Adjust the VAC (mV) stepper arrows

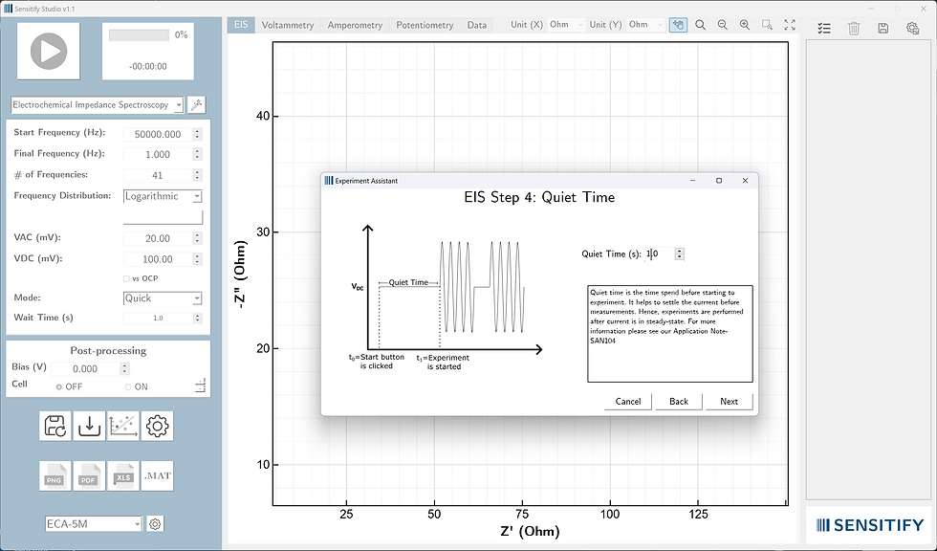click(x=197, y=238)
